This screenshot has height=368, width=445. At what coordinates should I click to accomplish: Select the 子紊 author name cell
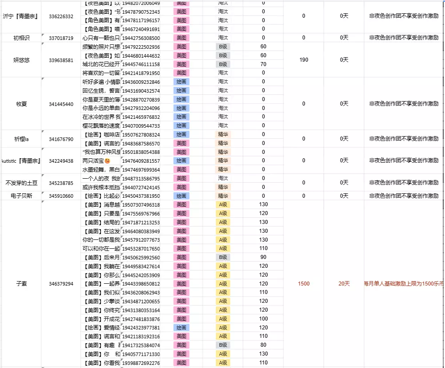tap(21, 284)
